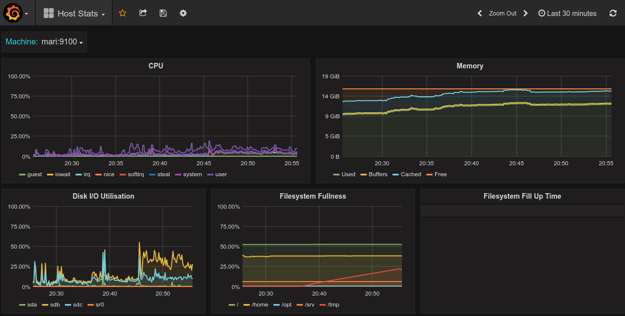
Task: Open dashboard settings with the gear icon
Action: 183,13
